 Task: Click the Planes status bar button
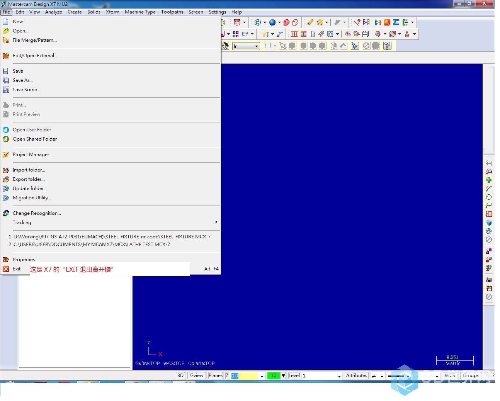pos(216,376)
